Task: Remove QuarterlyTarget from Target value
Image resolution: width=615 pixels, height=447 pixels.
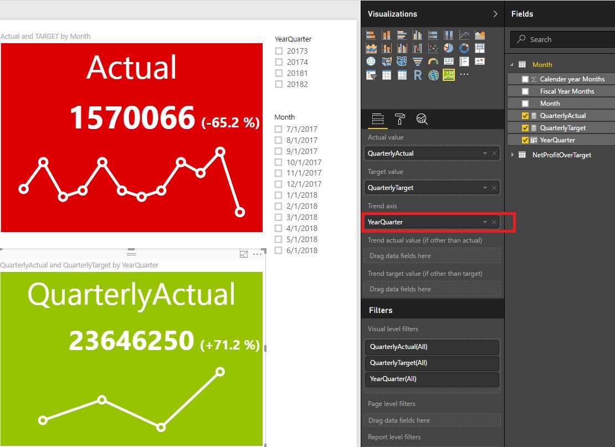Action: coord(494,188)
